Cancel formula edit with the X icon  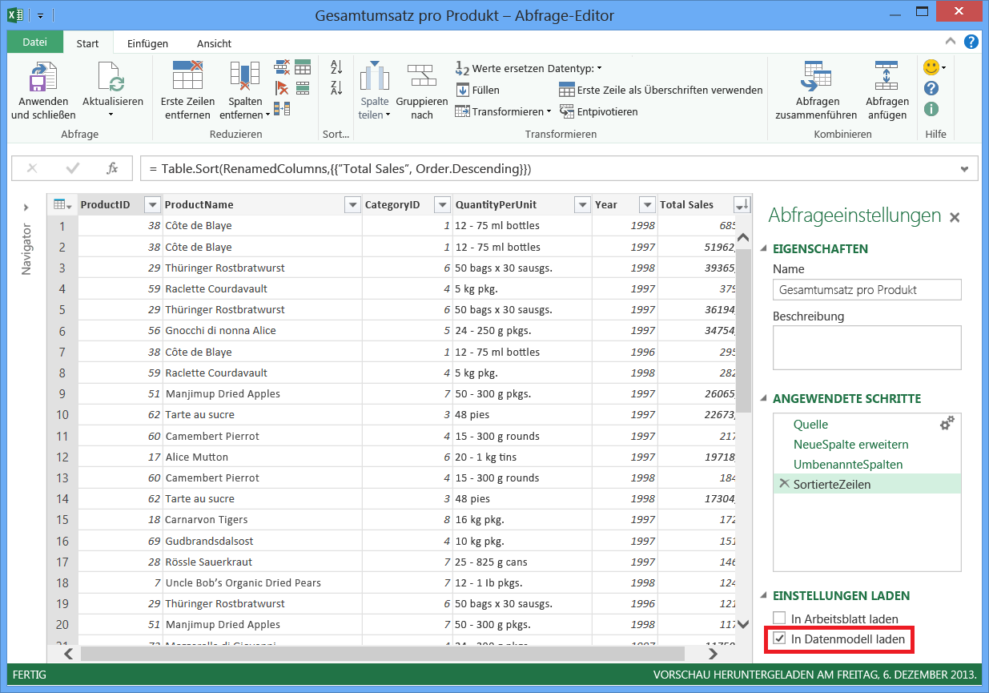click(33, 168)
